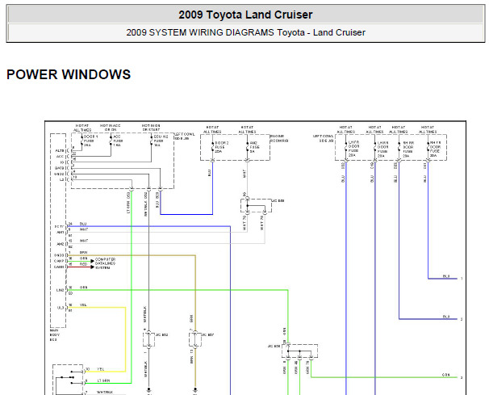Click the LH FR DOOR FUSE label
Viewport: 489px width, 395px height.
tap(353, 149)
